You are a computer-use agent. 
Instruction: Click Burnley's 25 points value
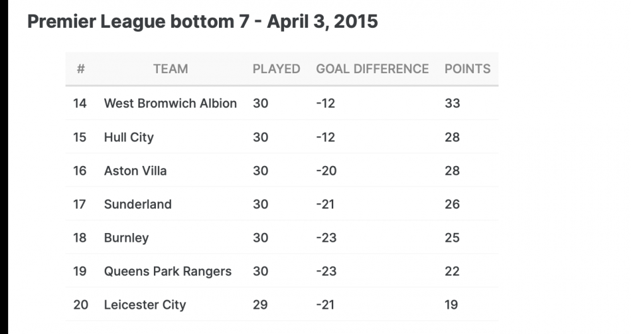[x=452, y=237]
